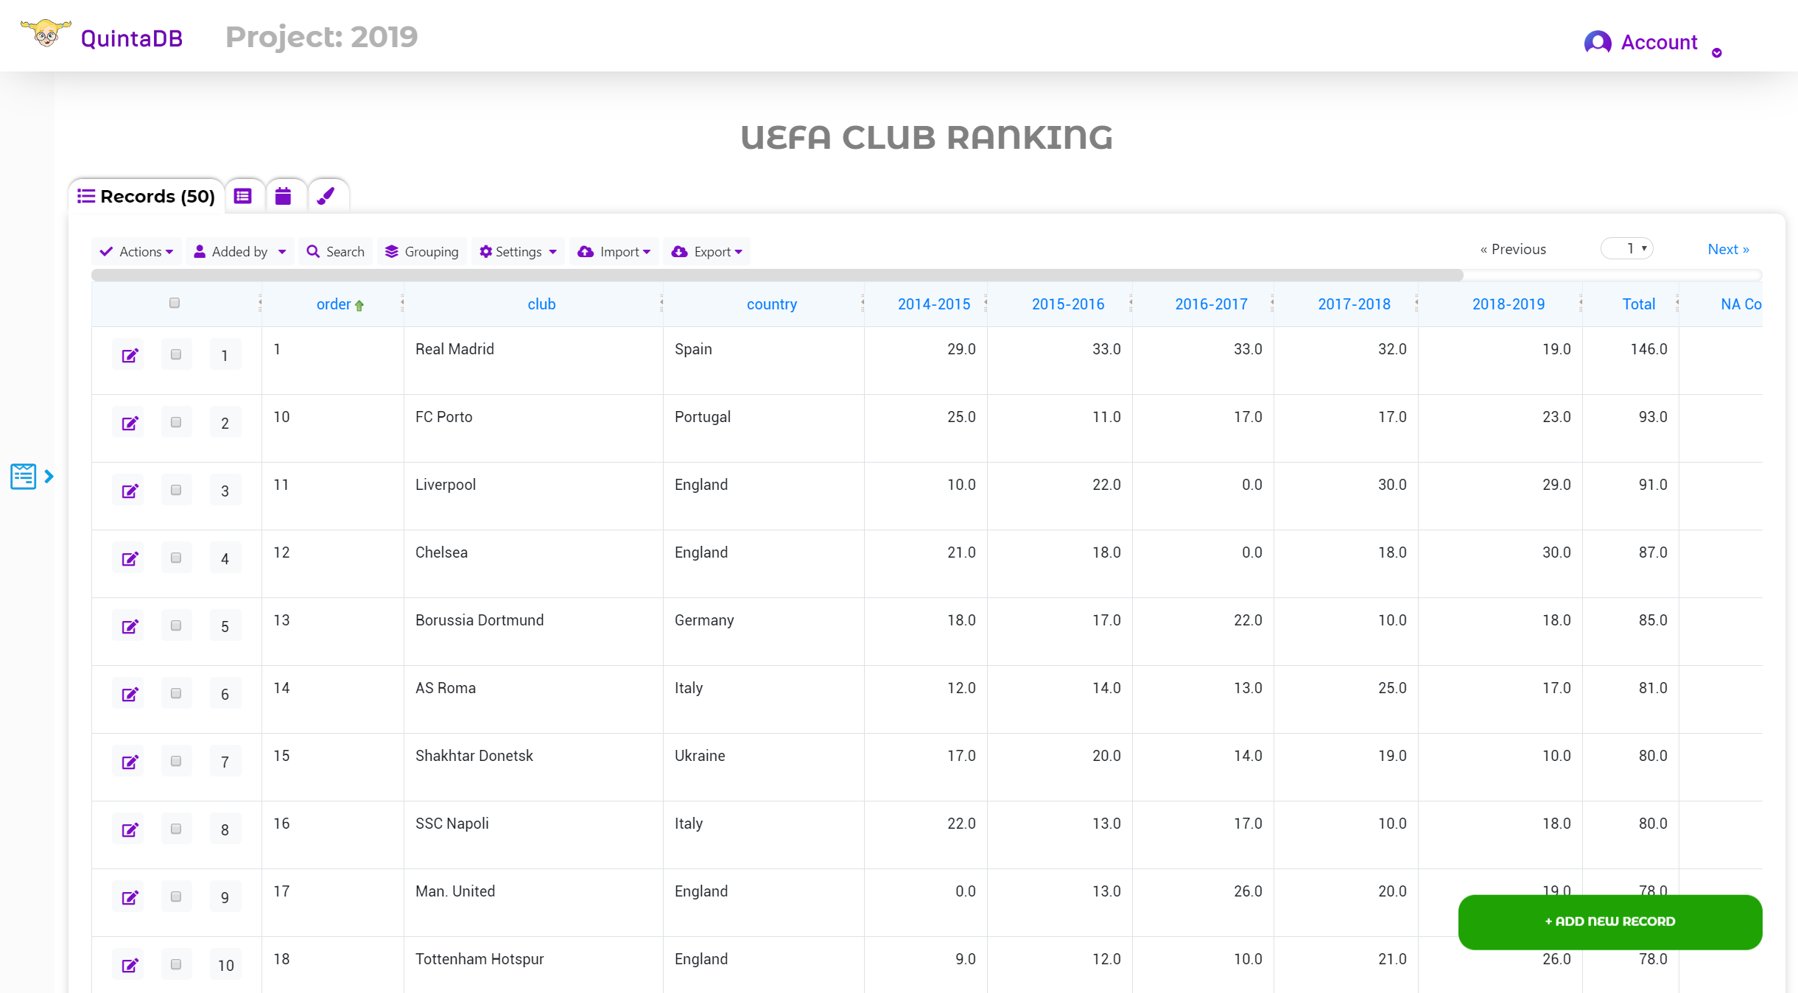Open the Export dropdown
The height and width of the screenshot is (993, 1798).
[706, 252]
